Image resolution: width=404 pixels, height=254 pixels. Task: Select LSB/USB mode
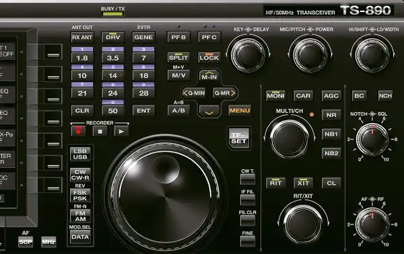click(80, 154)
